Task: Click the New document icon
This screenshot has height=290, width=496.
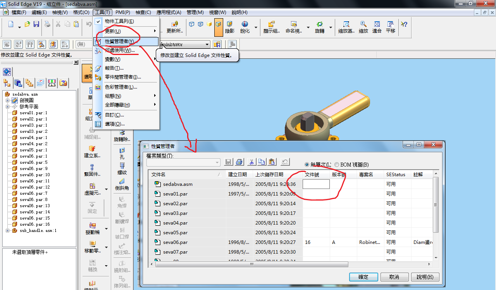Action: pos(11,24)
